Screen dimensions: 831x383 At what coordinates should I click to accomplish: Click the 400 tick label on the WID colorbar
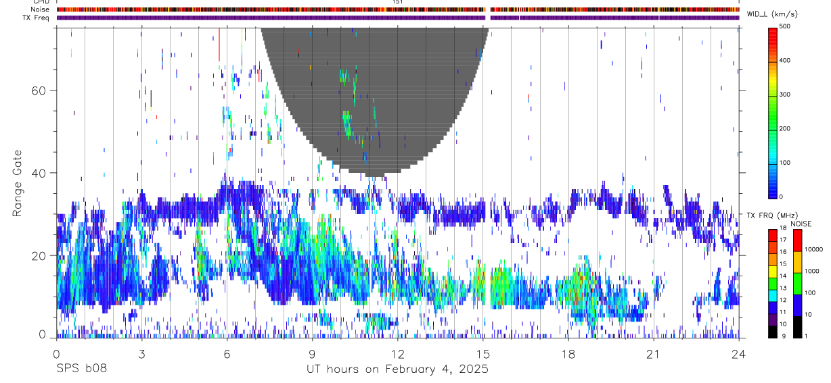tap(786, 61)
